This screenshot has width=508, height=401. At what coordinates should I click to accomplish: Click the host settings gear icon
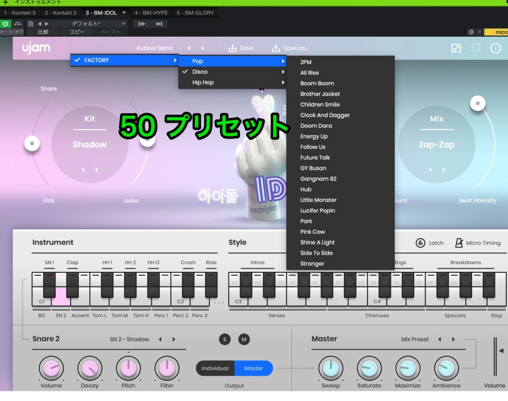click(x=471, y=32)
